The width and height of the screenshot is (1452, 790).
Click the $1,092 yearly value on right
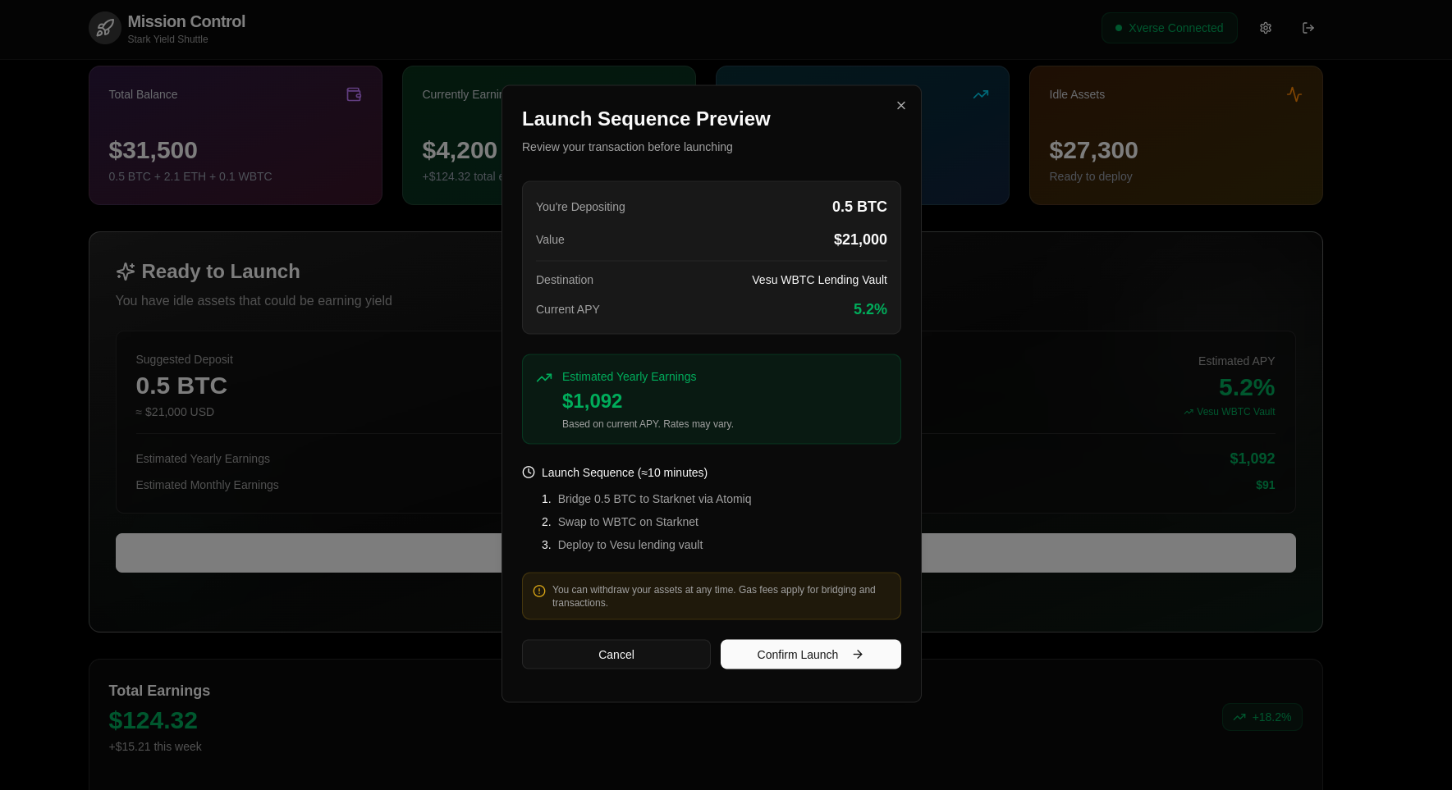[1252, 459]
